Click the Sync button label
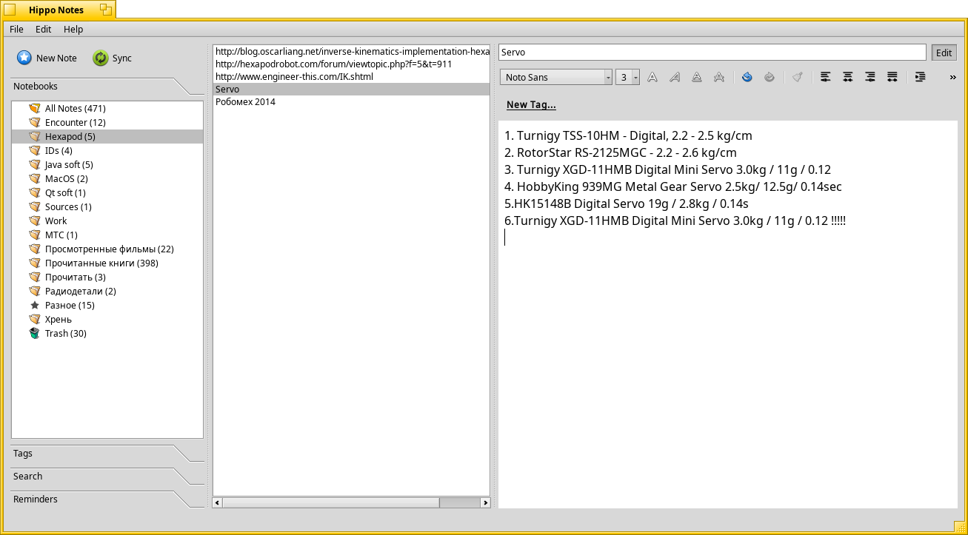The height and width of the screenshot is (535, 968). click(x=122, y=58)
